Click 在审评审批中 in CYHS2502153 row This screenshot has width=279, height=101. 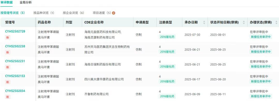pyautogui.click(x=259, y=76)
